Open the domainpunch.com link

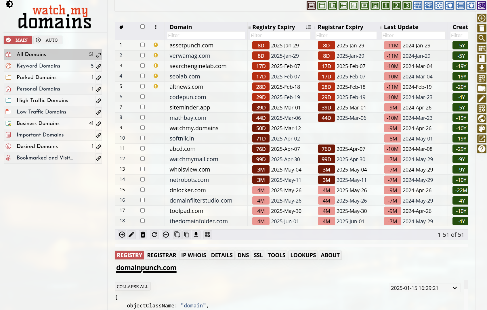[x=146, y=268]
